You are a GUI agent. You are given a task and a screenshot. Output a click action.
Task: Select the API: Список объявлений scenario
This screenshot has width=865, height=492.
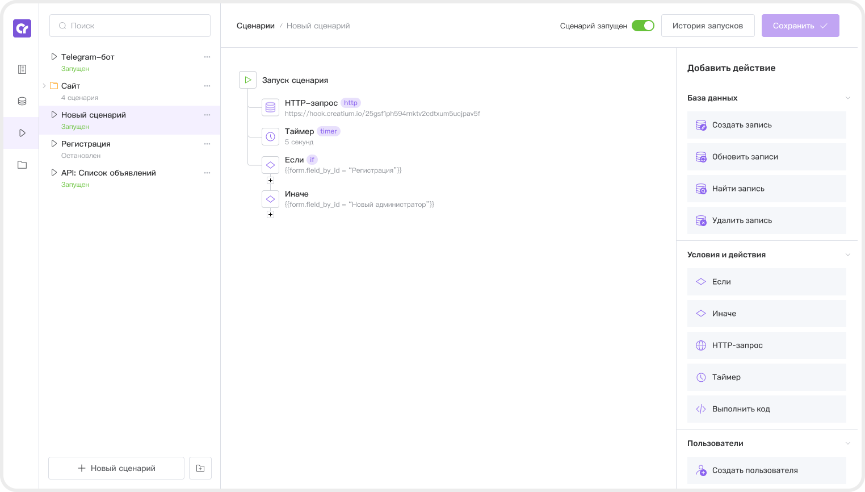point(108,173)
